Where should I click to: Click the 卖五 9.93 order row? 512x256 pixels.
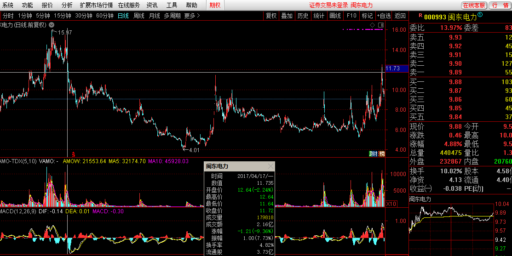[460, 38]
